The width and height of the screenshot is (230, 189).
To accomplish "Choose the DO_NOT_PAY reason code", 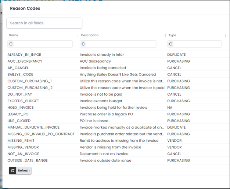I will coord(20,94).
